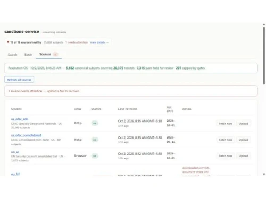Click Fetch now for us_ofac_consolidated

point(226,140)
